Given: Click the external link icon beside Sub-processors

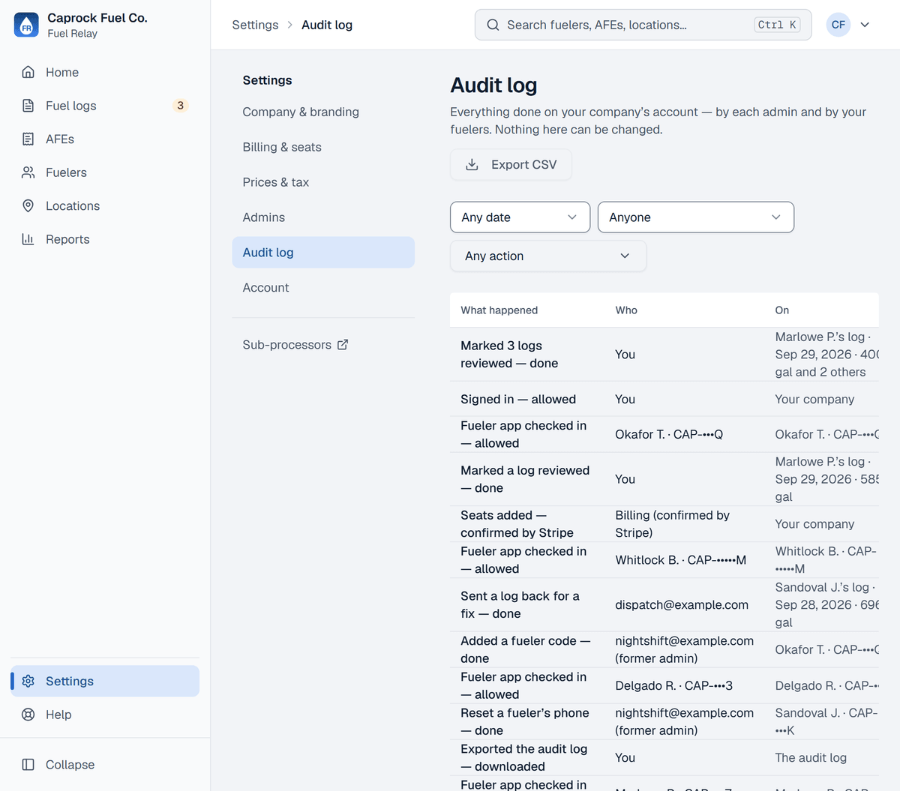Looking at the screenshot, I should 343,345.
